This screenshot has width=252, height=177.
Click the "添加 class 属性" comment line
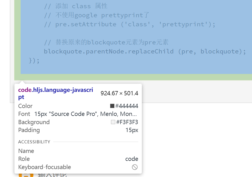click(76, 6)
